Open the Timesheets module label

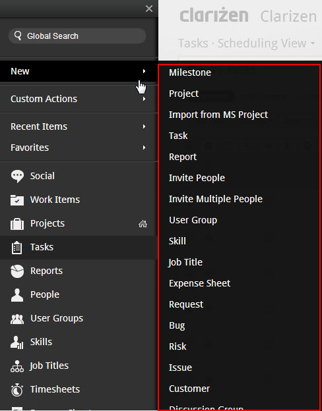(55, 389)
